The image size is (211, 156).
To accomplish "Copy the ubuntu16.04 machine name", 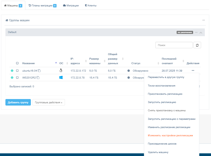I will pyautogui.click(x=39, y=71).
